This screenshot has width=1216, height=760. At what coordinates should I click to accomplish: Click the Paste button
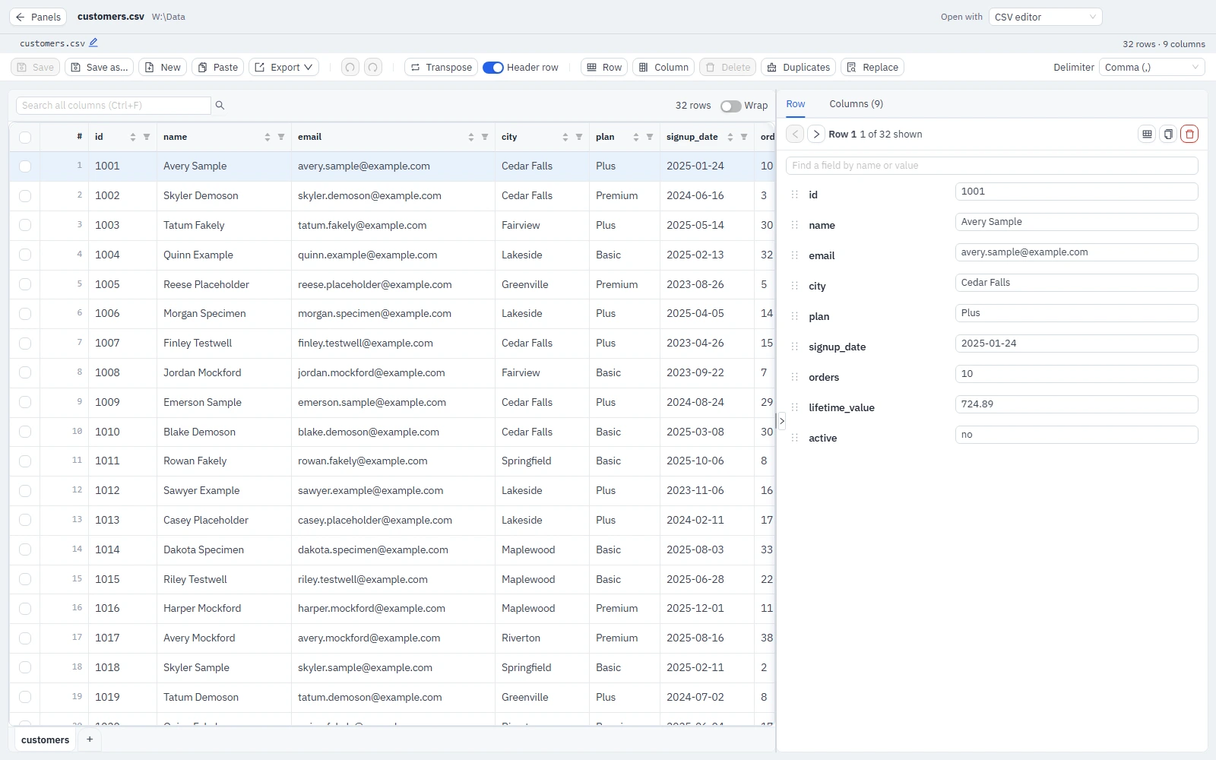(218, 67)
